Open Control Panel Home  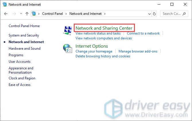click(24, 26)
